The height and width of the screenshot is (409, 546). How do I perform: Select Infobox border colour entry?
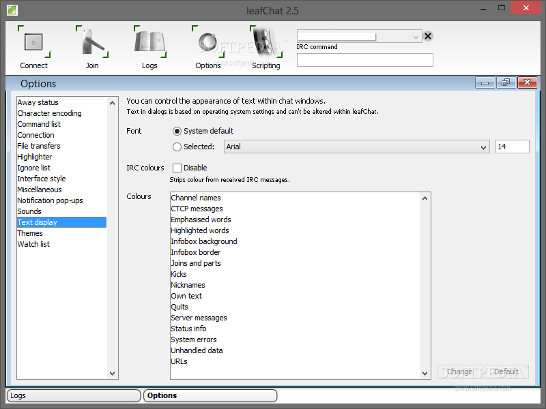[x=295, y=252]
